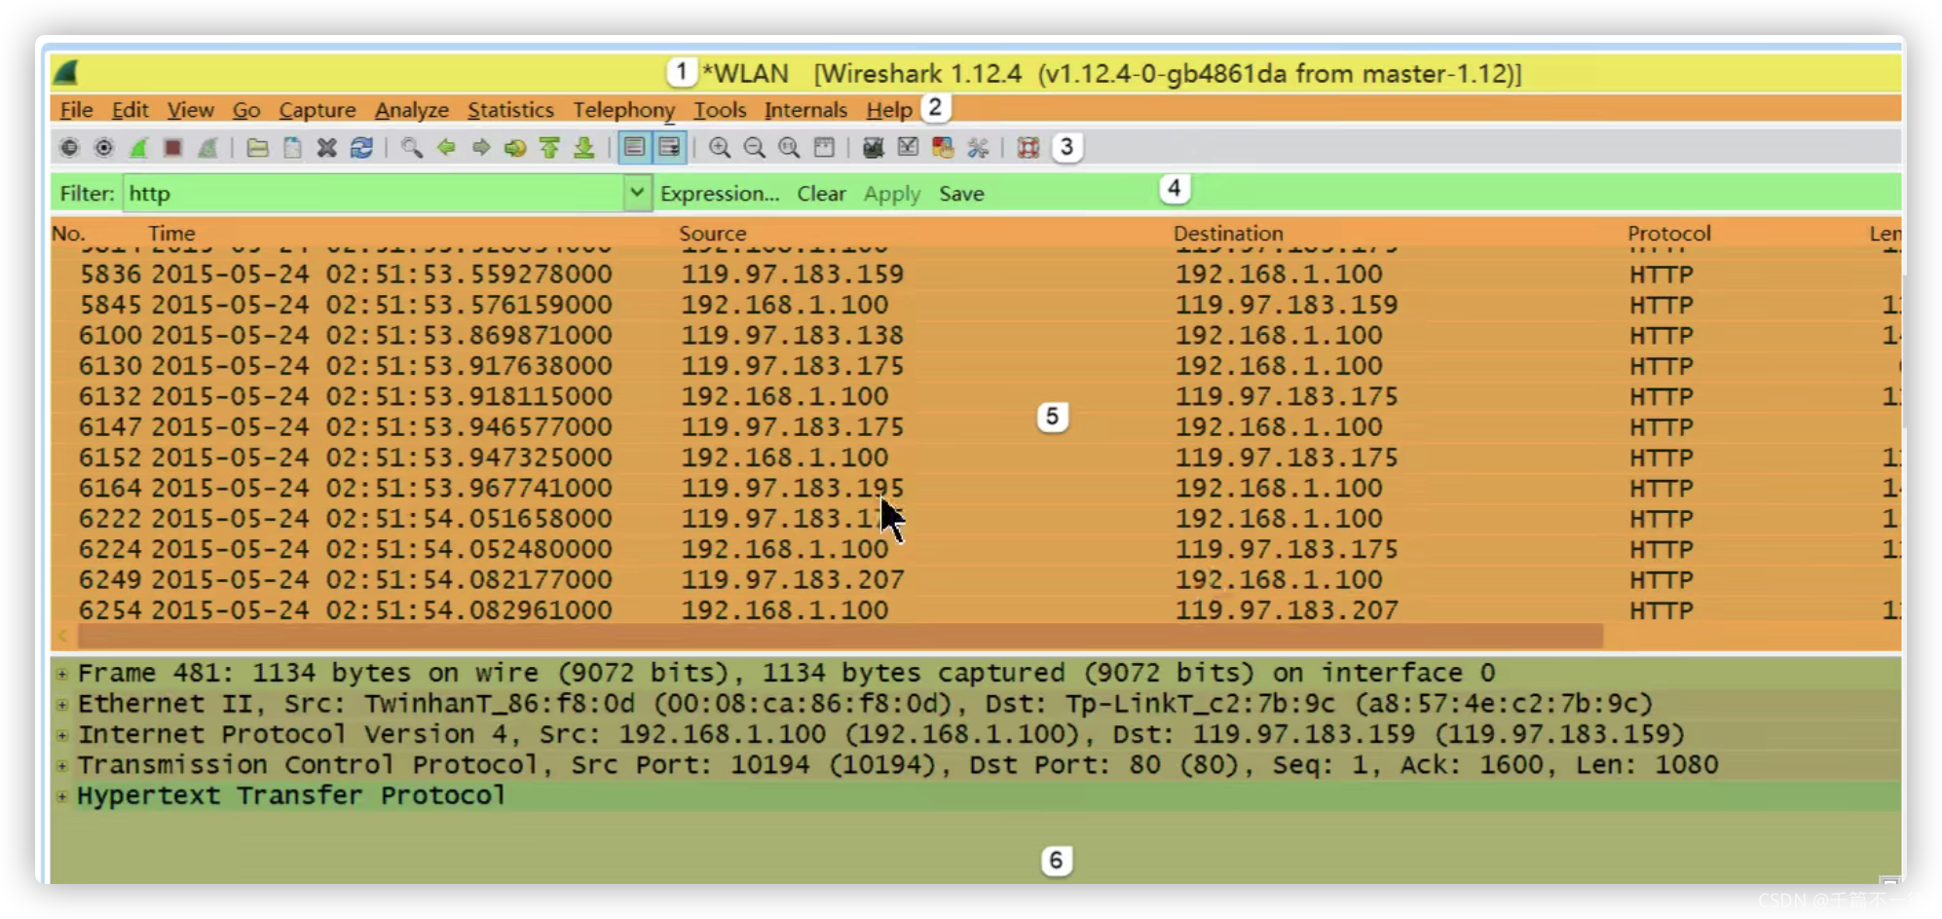Find a packet (magnifier icon)
Screen dimensions: 1942x919
click(412, 148)
